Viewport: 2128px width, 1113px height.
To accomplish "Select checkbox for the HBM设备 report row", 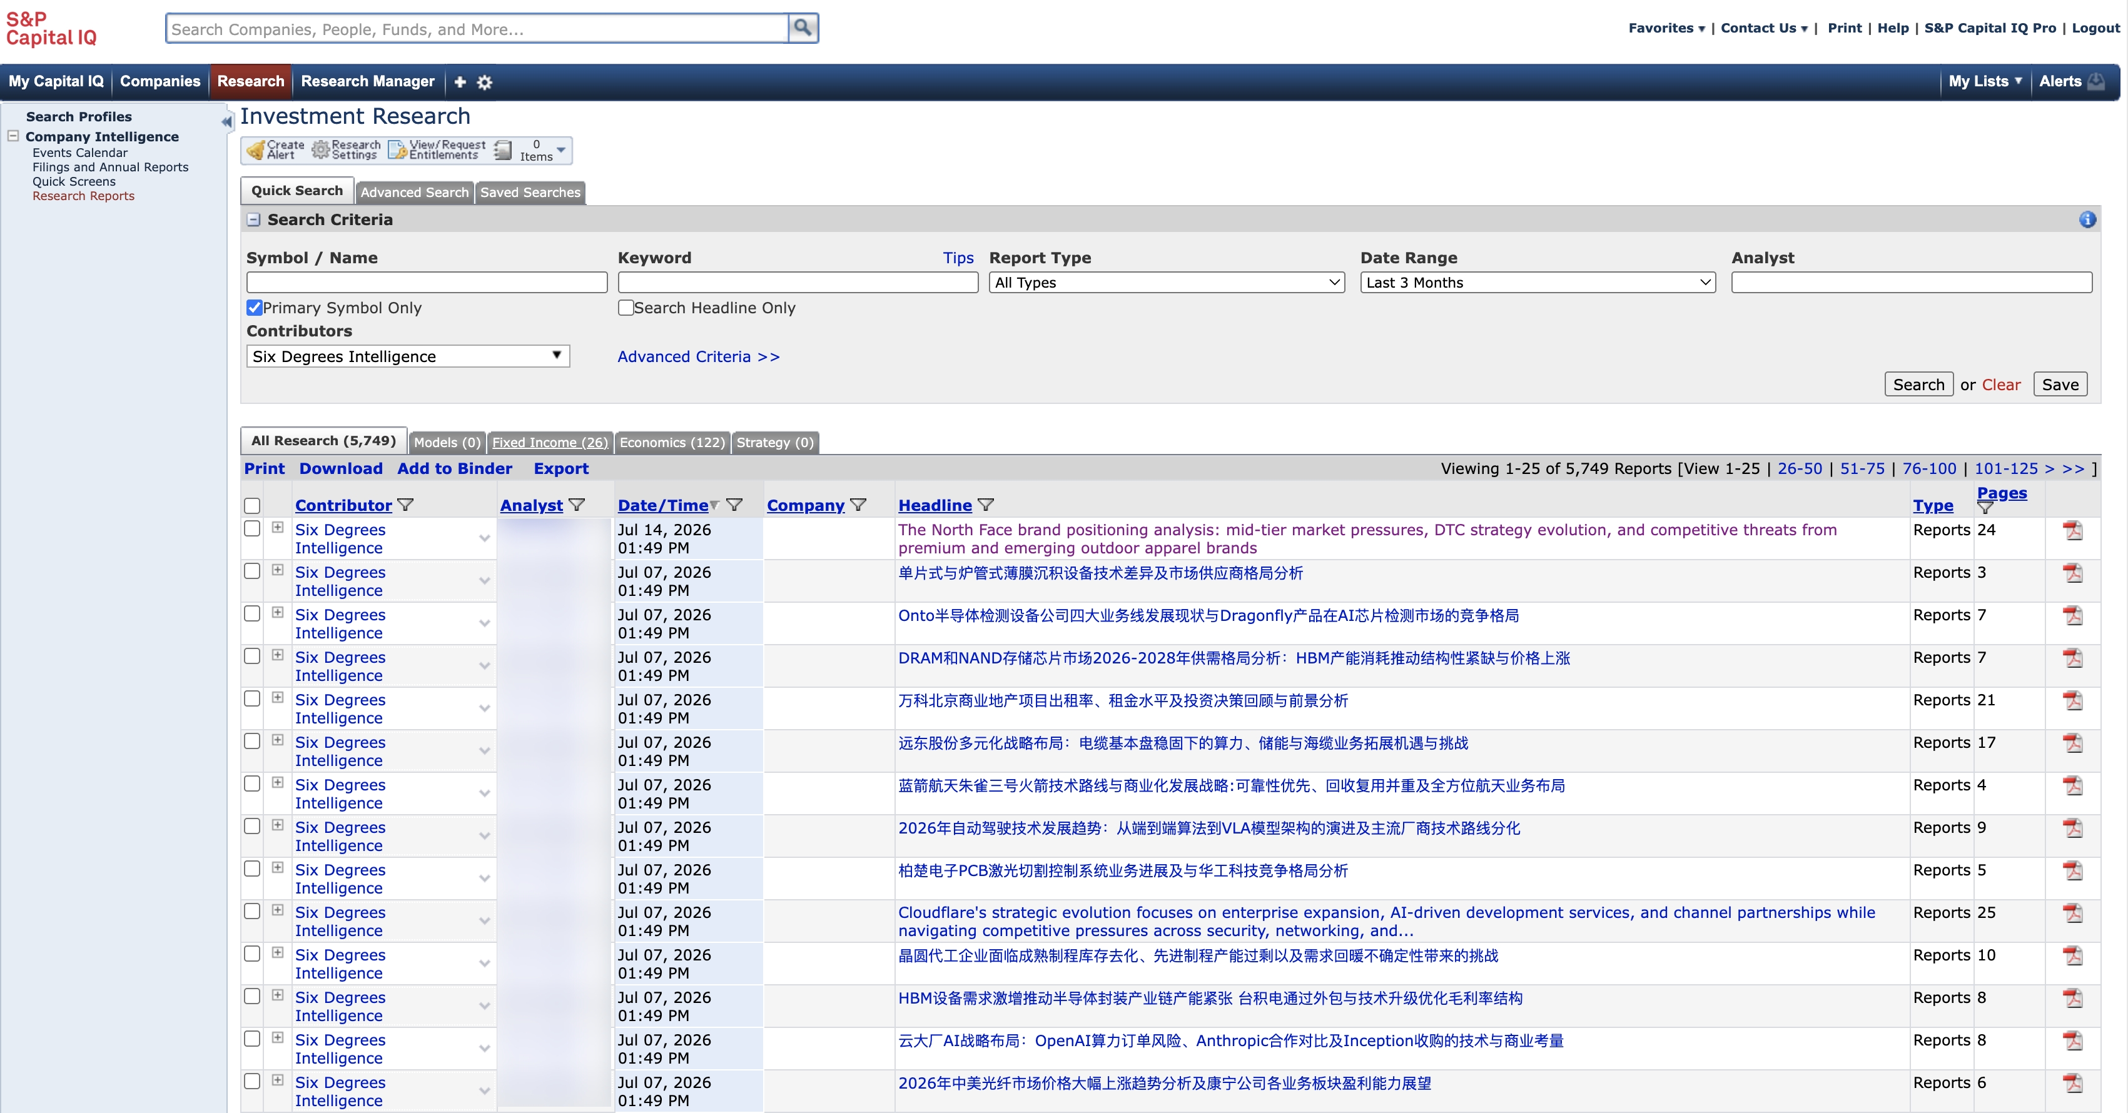I will (253, 997).
